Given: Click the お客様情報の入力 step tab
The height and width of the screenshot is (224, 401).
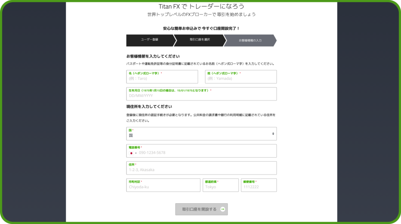Looking at the screenshot, I should click(x=250, y=40).
